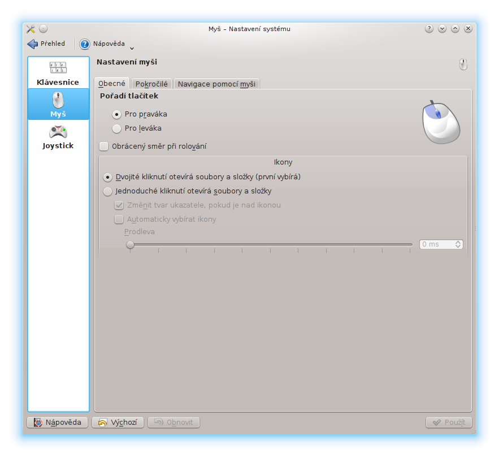Click the 0 ms spinbox arrows
The width and height of the screenshot is (499, 457).
(x=458, y=244)
